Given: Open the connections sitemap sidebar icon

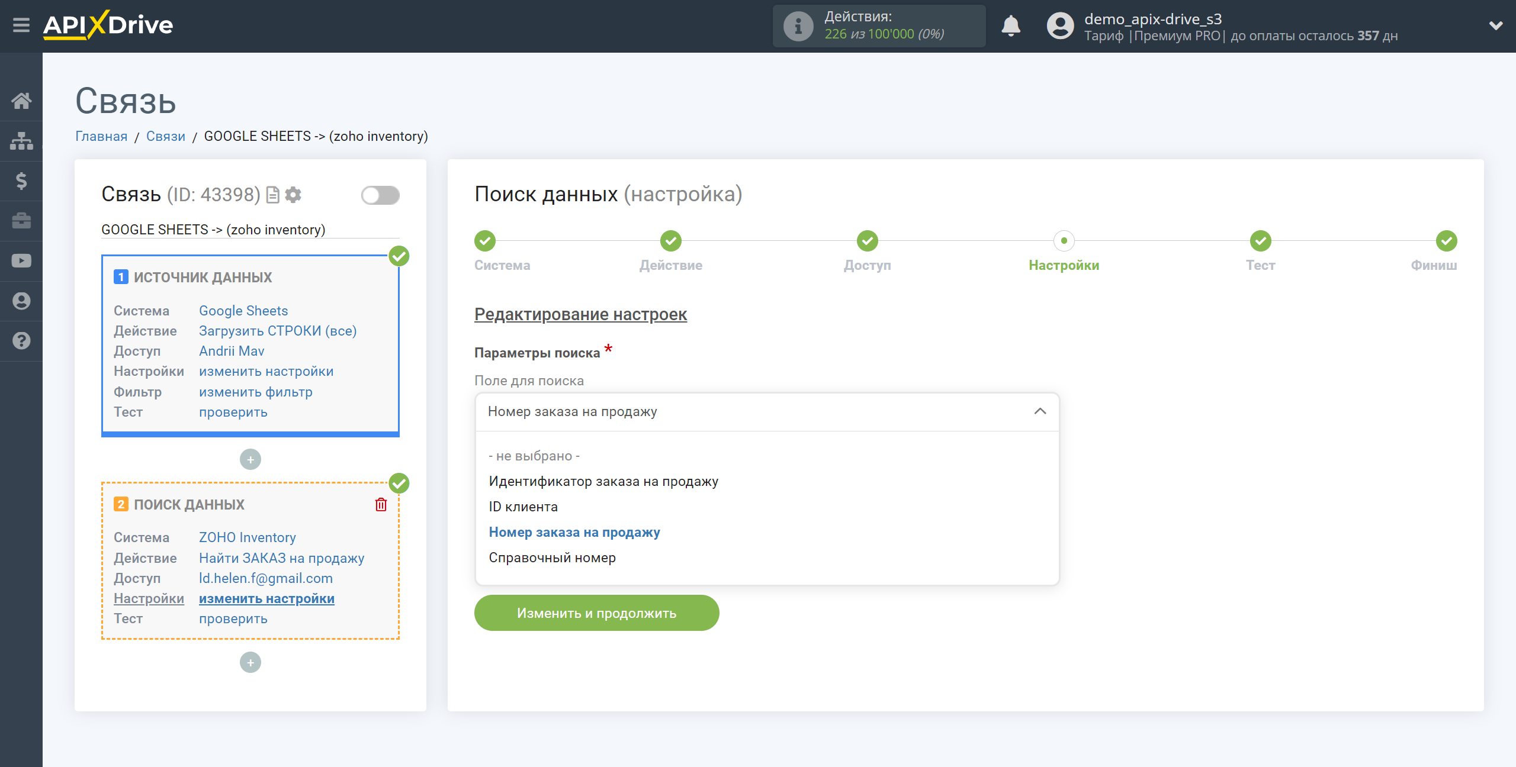Looking at the screenshot, I should (21, 141).
